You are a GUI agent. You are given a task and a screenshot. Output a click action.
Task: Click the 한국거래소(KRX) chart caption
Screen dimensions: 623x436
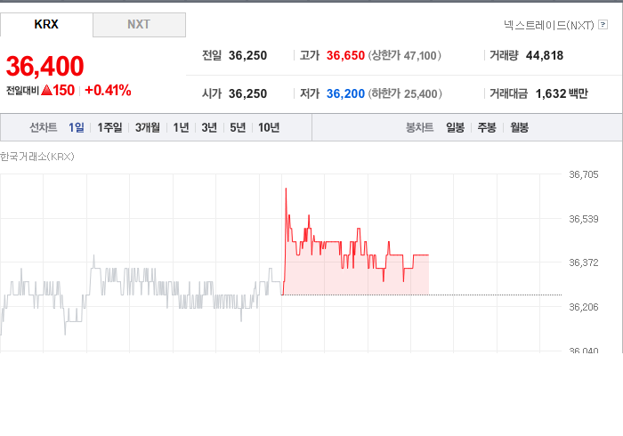37,157
